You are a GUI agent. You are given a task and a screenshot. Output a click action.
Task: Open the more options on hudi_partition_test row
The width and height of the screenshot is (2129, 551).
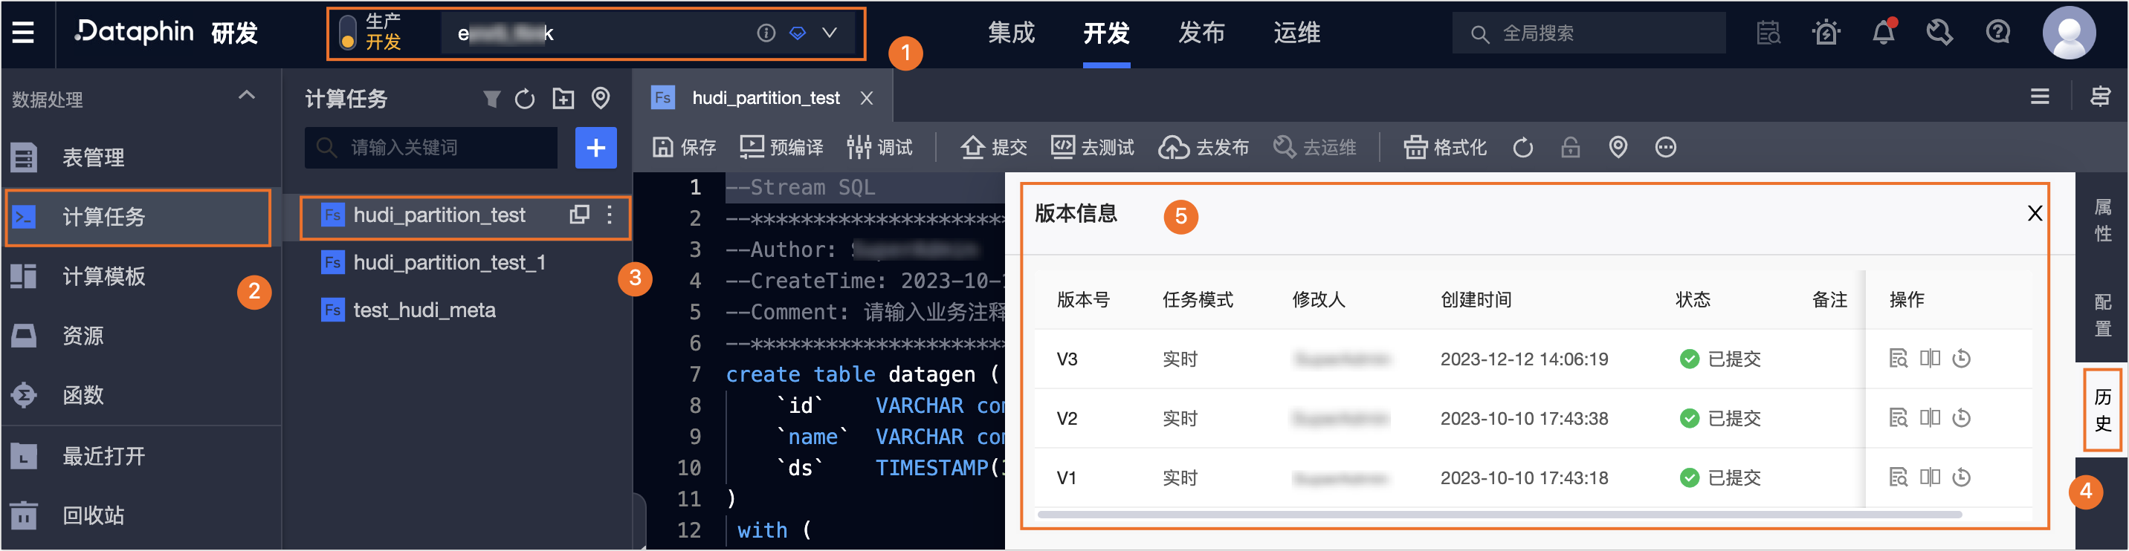pos(610,215)
